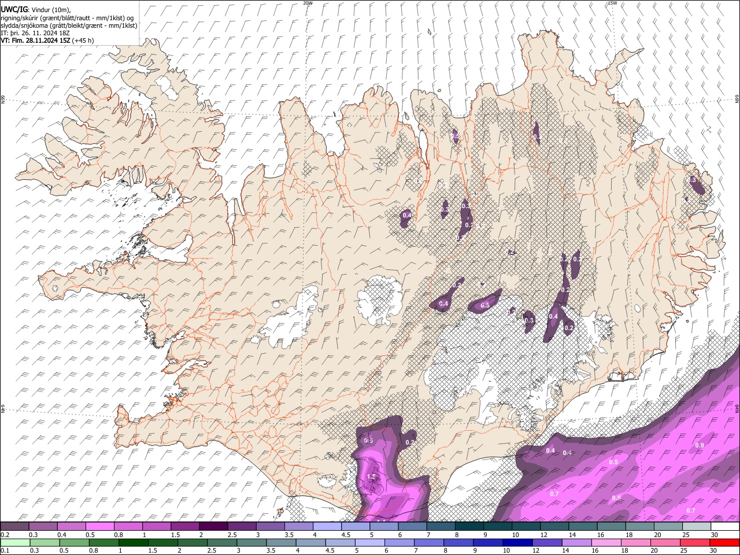Click the 0.2–0.3 mauve swatch, top legend row
This screenshot has width=740, height=555.
tap(14, 527)
